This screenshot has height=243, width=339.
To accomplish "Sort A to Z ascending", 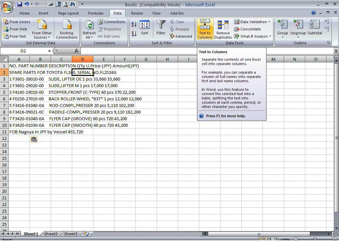I will (x=134, y=24).
